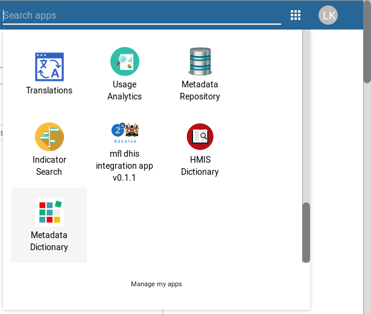
Task: Click the Translations text label
Action: (49, 90)
